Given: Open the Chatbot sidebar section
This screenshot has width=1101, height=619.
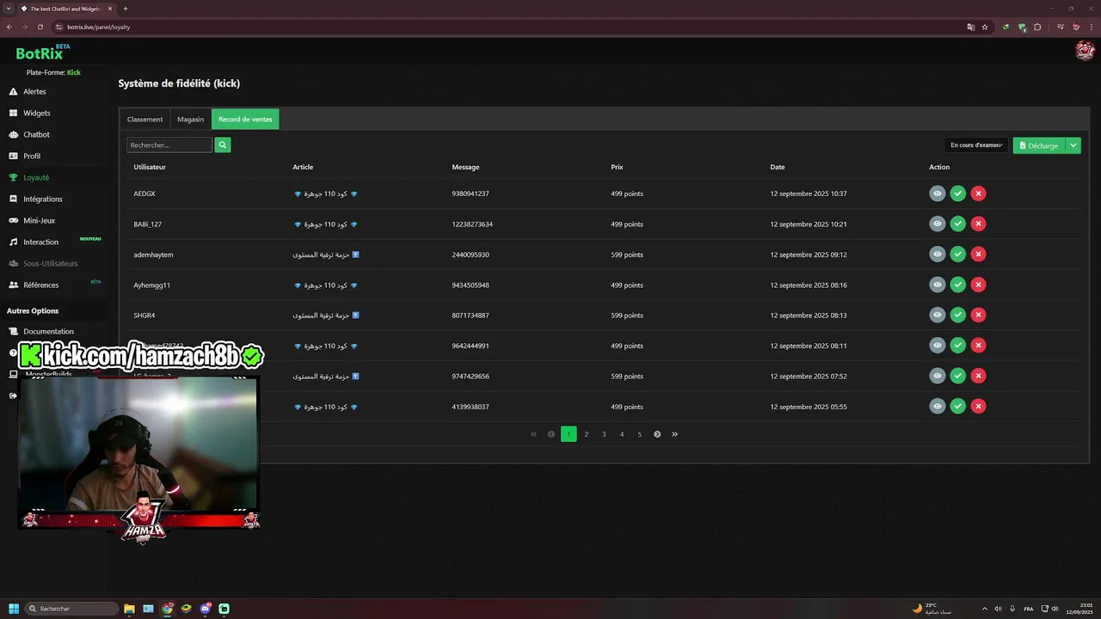Looking at the screenshot, I should pyautogui.click(x=36, y=134).
